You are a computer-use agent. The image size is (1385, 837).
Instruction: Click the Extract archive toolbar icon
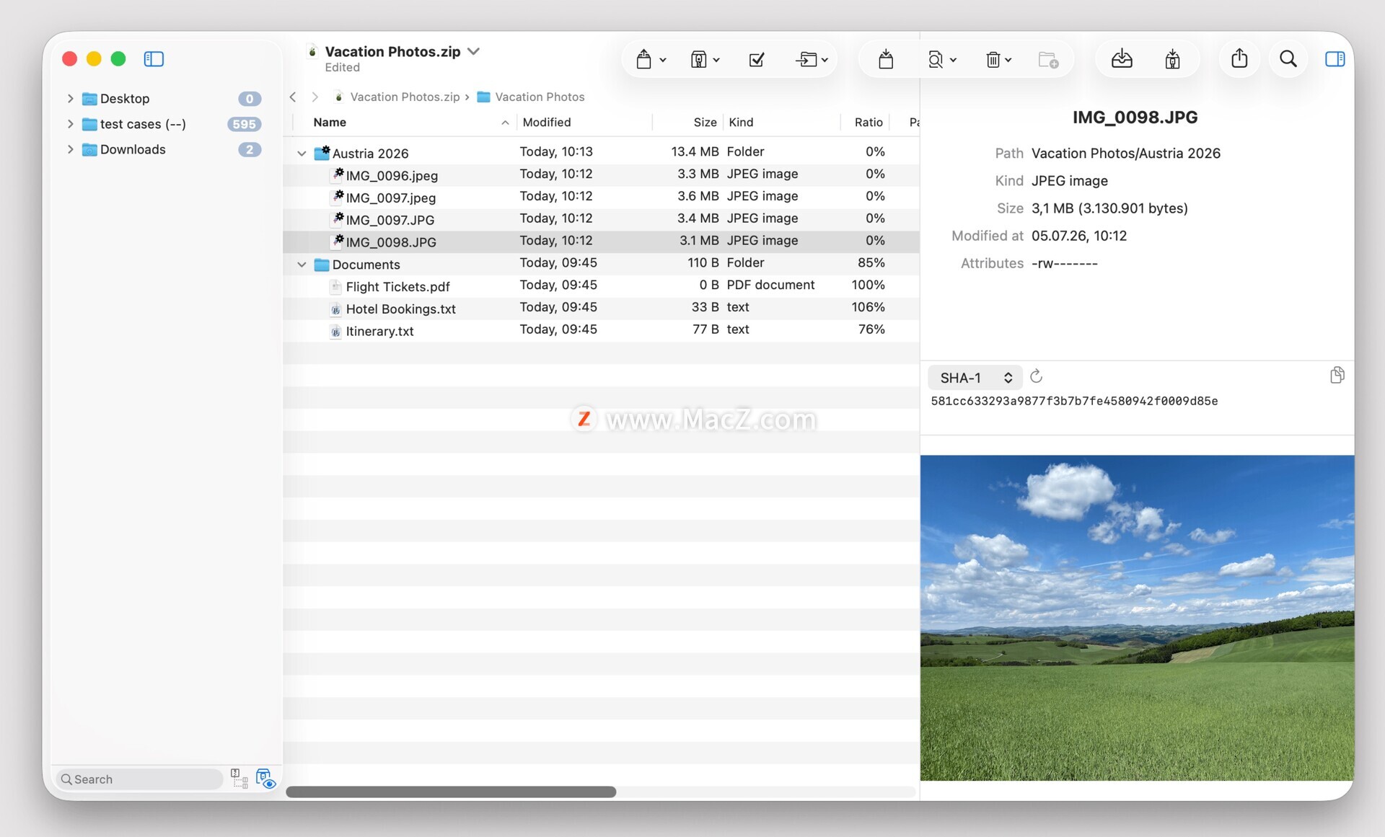click(x=698, y=59)
